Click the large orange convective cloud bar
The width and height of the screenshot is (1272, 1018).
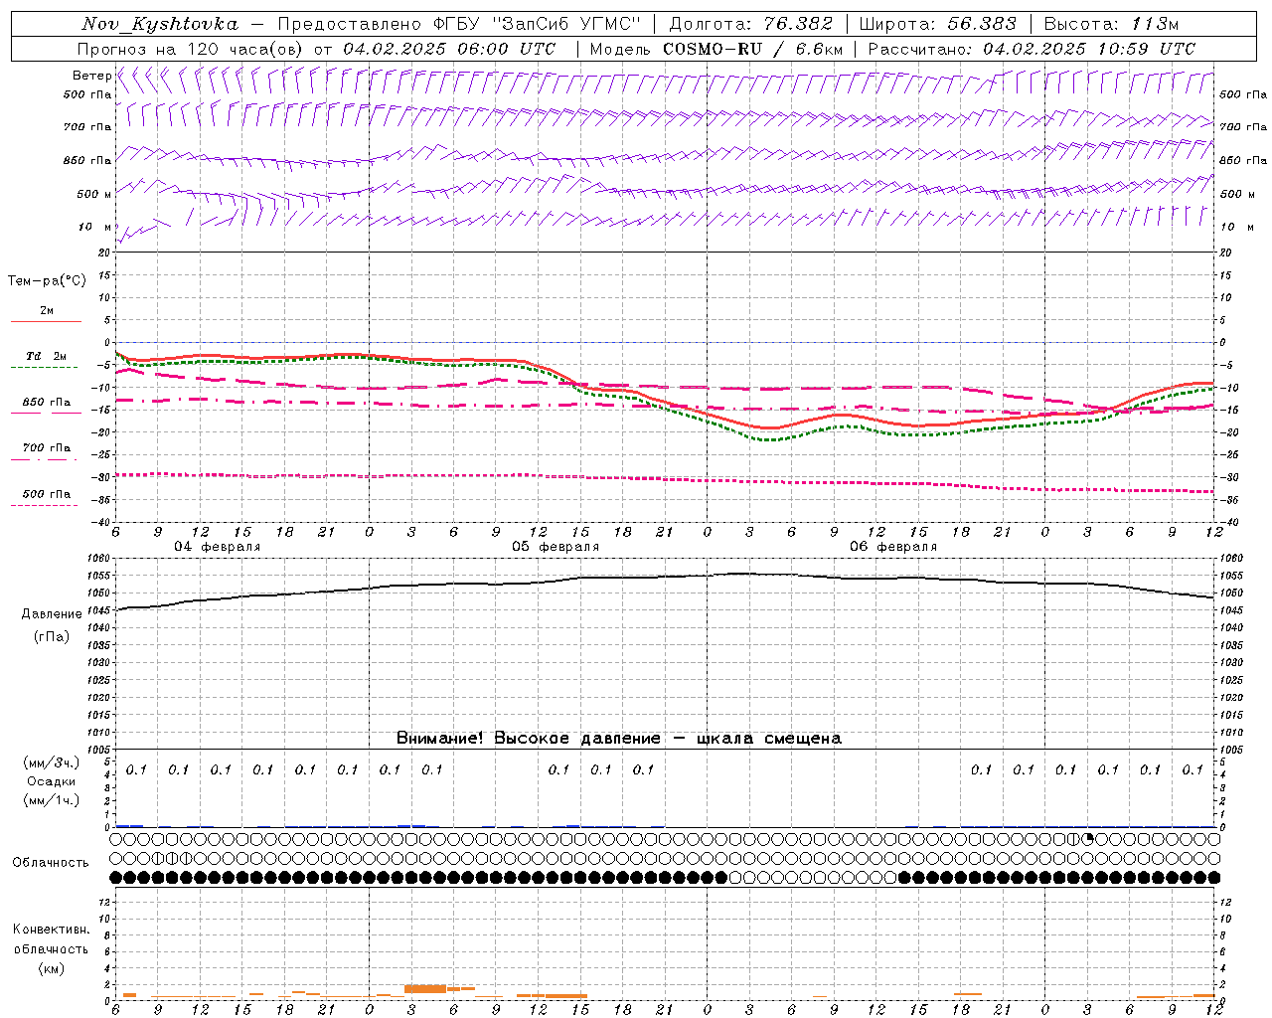click(x=425, y=988)
